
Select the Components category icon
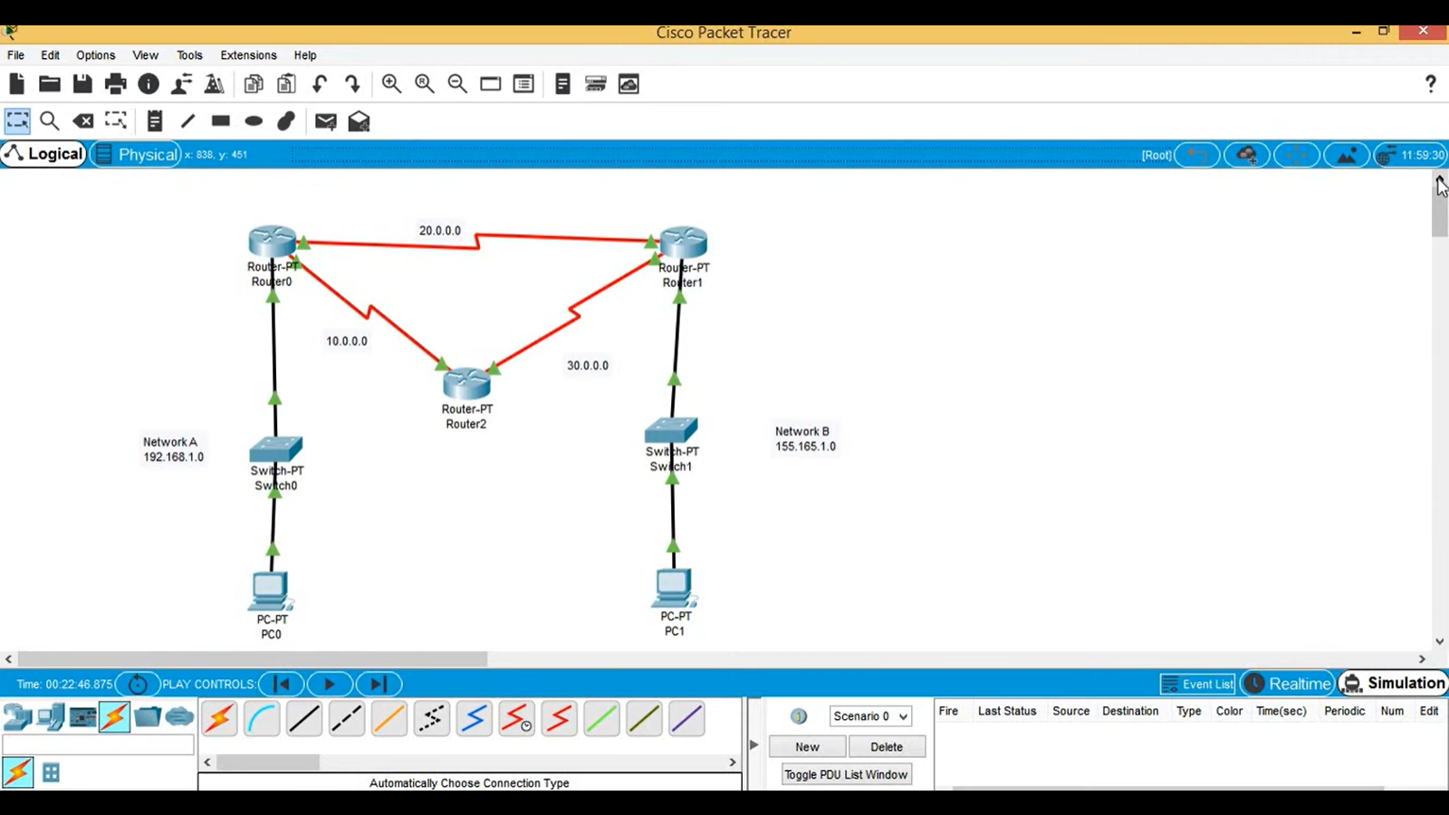[82, 717]
